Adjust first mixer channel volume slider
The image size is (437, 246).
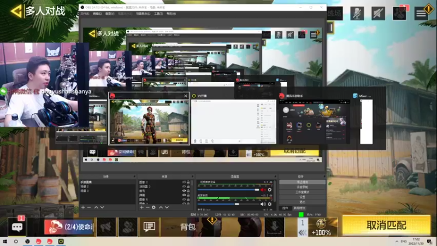(228, 190)
